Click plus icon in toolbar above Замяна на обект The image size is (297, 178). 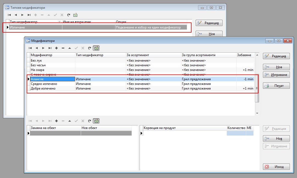[56, 121]
